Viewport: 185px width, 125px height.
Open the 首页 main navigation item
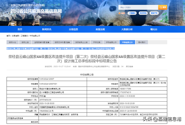[x=20, y=29]
